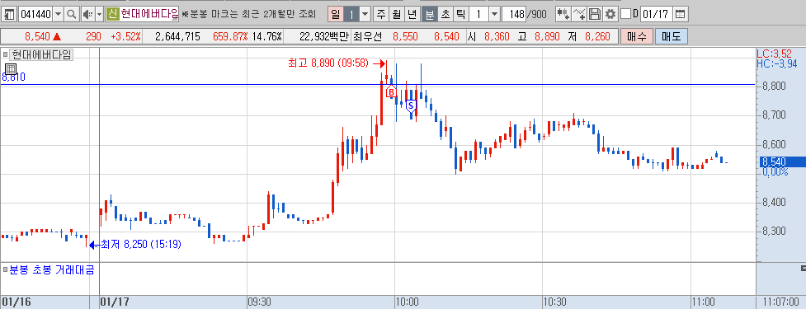Select the 년 yearly chart period

[412, 14]
